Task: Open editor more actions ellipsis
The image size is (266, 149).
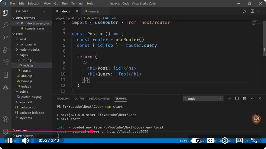Action: click(260, 11)
